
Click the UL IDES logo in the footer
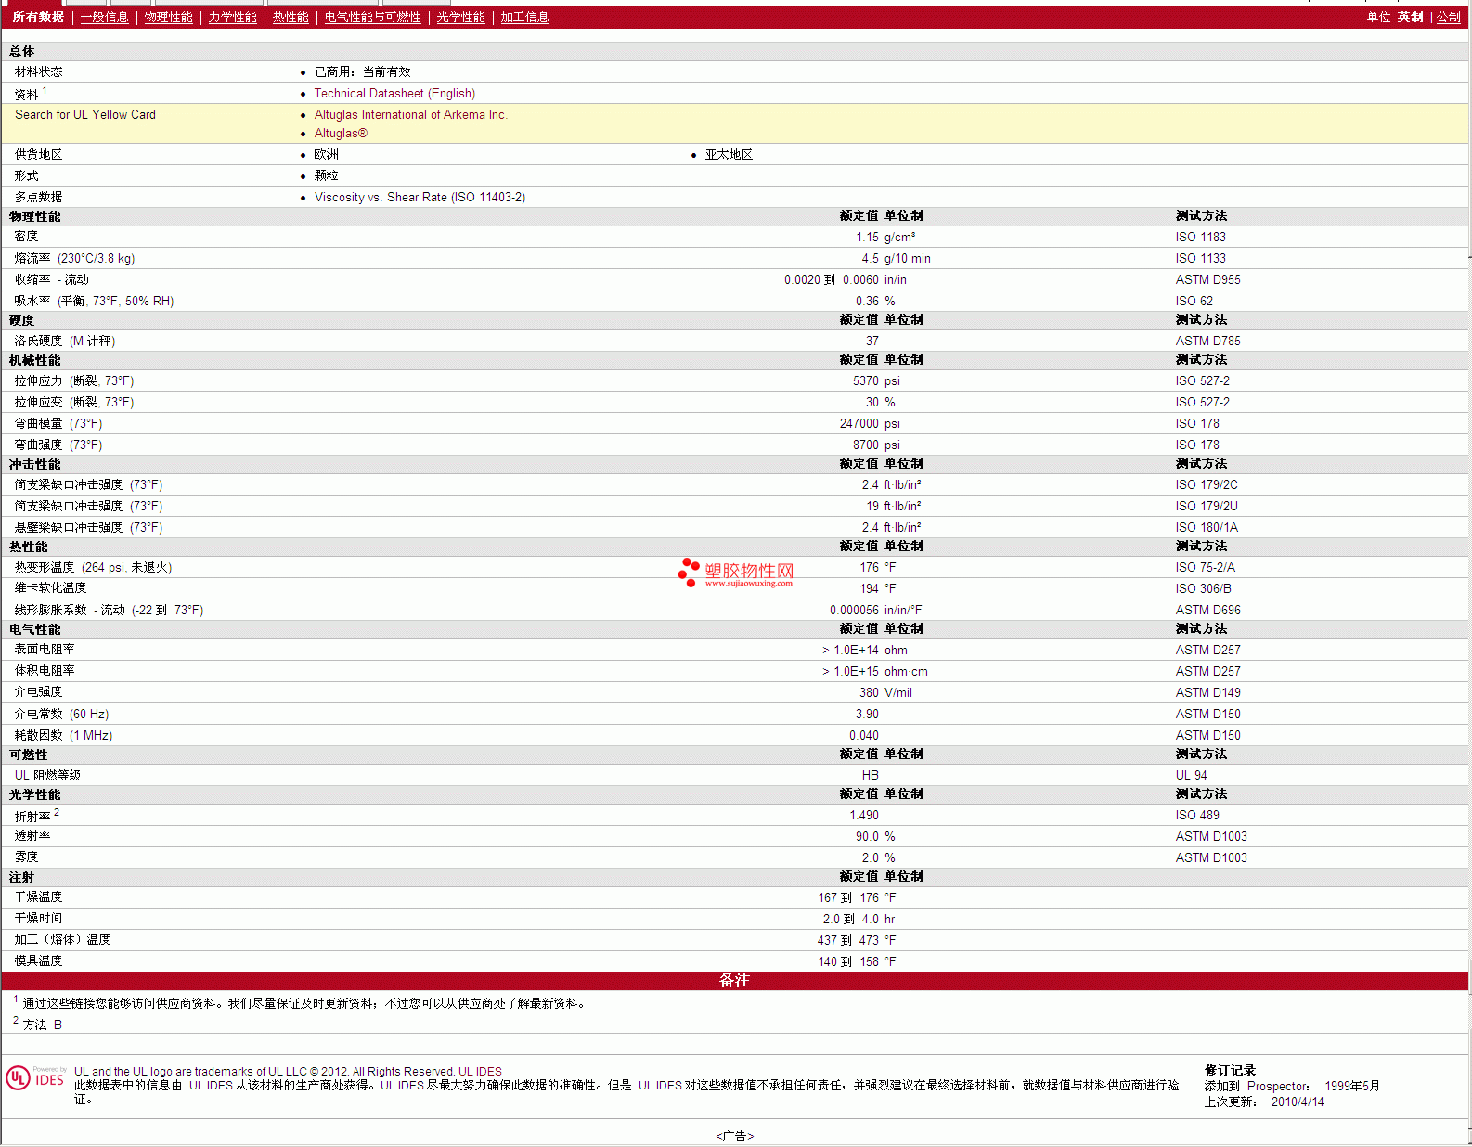click(35, 1077)
